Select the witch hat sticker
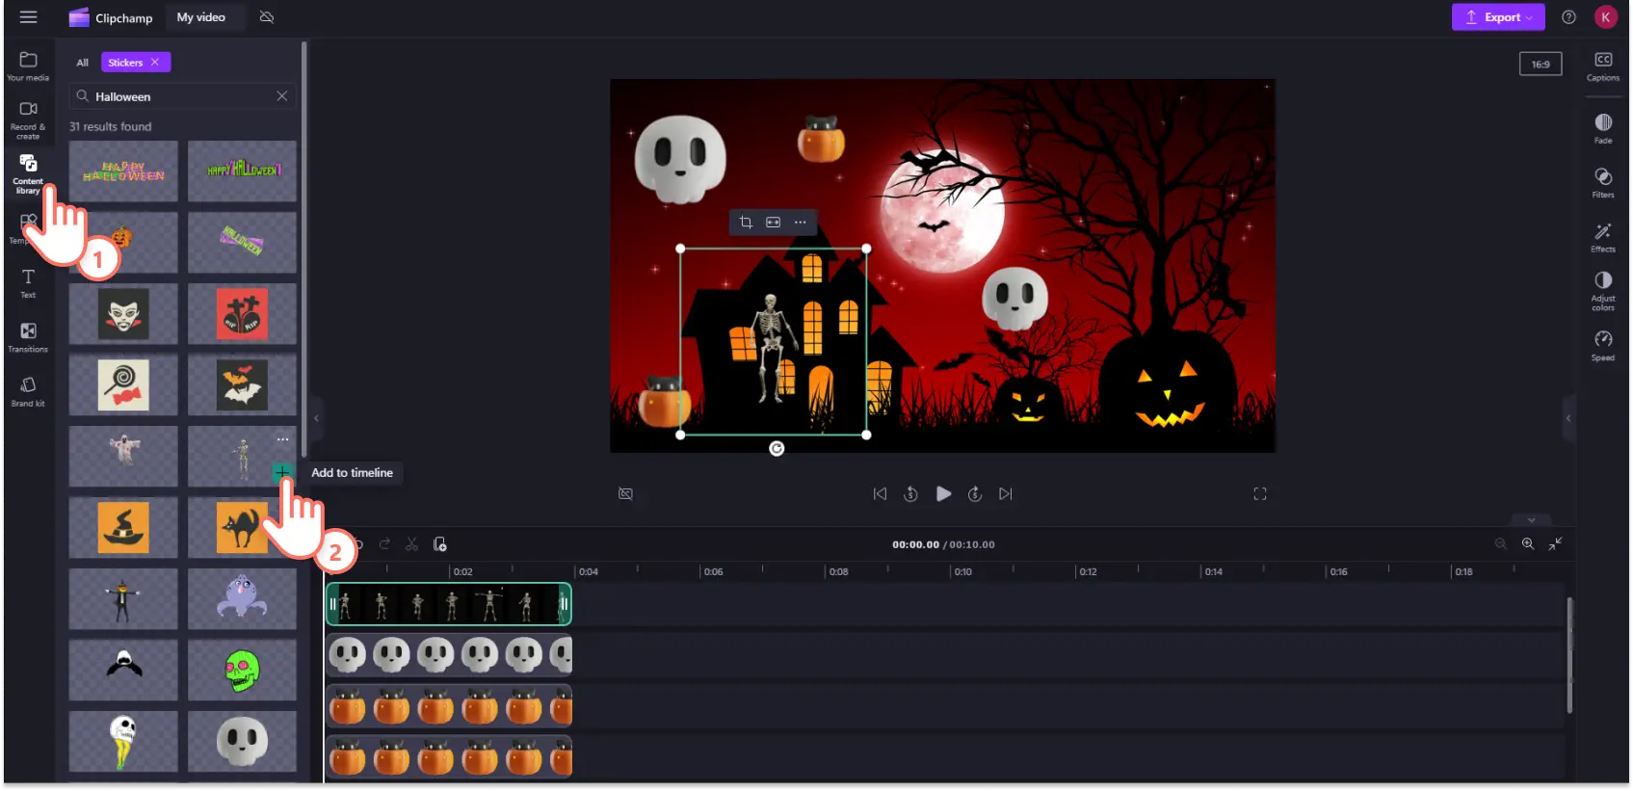The width and height of the screenshot is (1633, 791). coord(123,527)
